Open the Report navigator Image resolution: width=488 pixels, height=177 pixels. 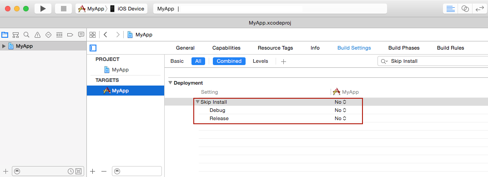click(x=81, y=35)
